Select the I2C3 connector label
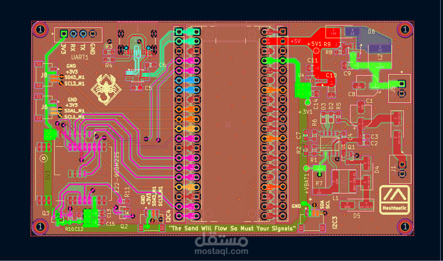This screenshot has height=261, width=443. click(335, 222)
